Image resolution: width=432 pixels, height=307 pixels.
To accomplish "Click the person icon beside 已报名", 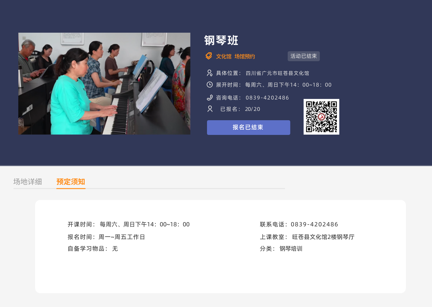I will (210, 109).
